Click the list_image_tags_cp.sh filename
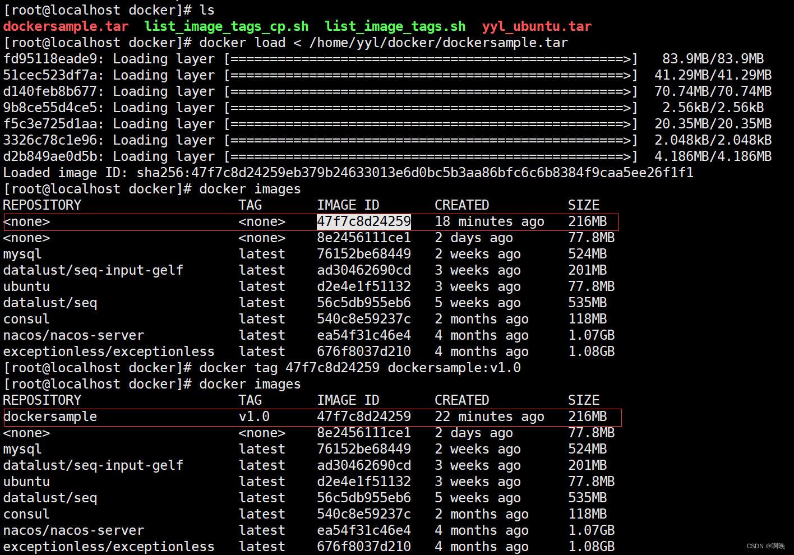The width and height of the screenshot is (794, 555). (x=226, y=26)
